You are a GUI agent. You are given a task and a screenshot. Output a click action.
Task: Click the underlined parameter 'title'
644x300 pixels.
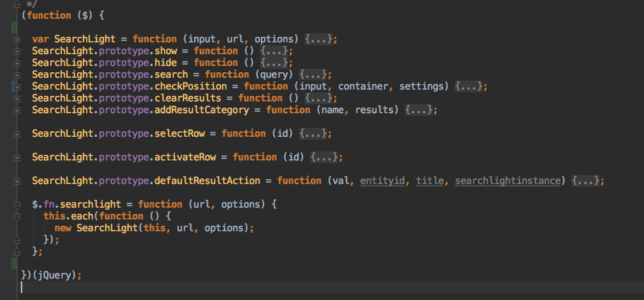[x=430, y=181]
